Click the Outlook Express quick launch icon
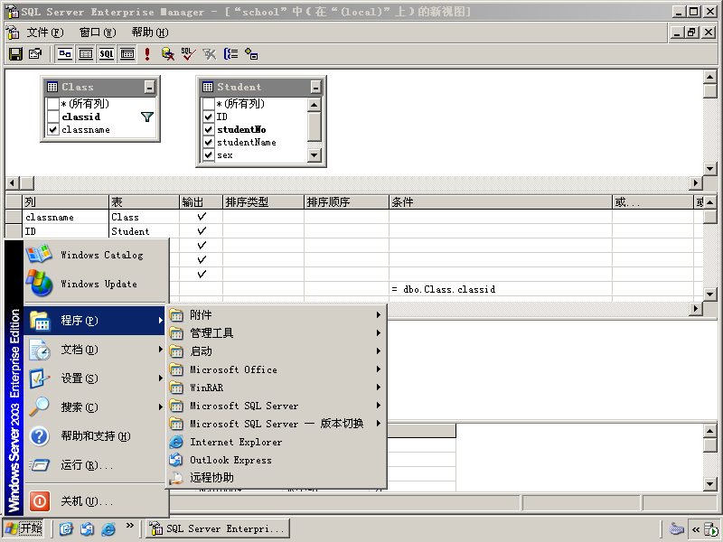Viewport: 723px width, 542px height. pyautogui.click(x=87, y=528)
